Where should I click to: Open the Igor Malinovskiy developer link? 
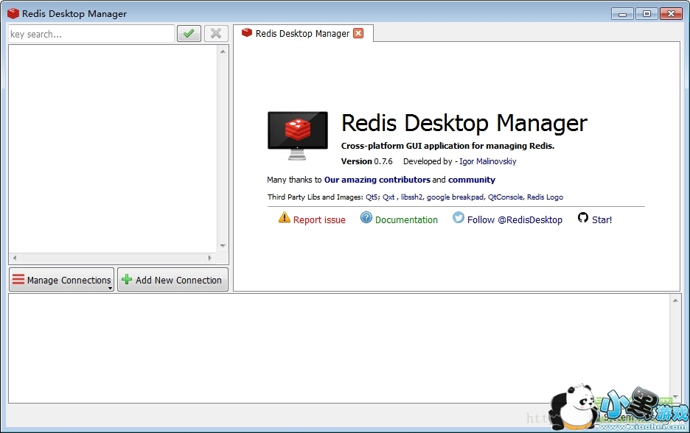pyautogui.click(x=488, y=161)
